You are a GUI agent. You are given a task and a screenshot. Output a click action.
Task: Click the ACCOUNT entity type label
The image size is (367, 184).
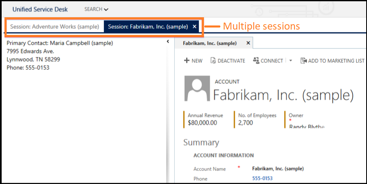(x=227, y=82)
